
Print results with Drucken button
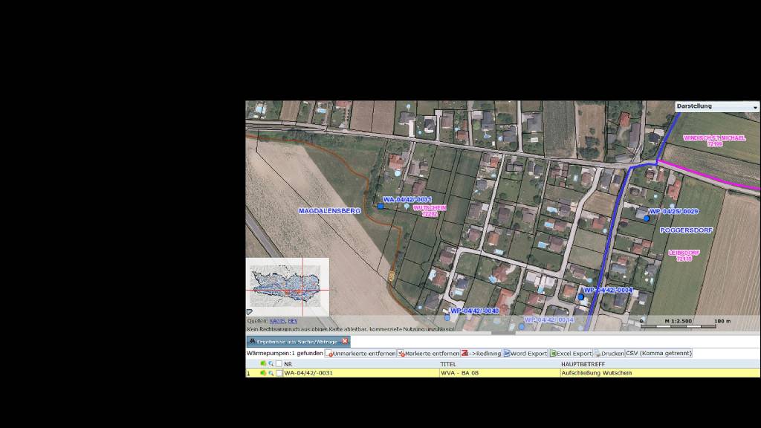click(x=609, y=353)
